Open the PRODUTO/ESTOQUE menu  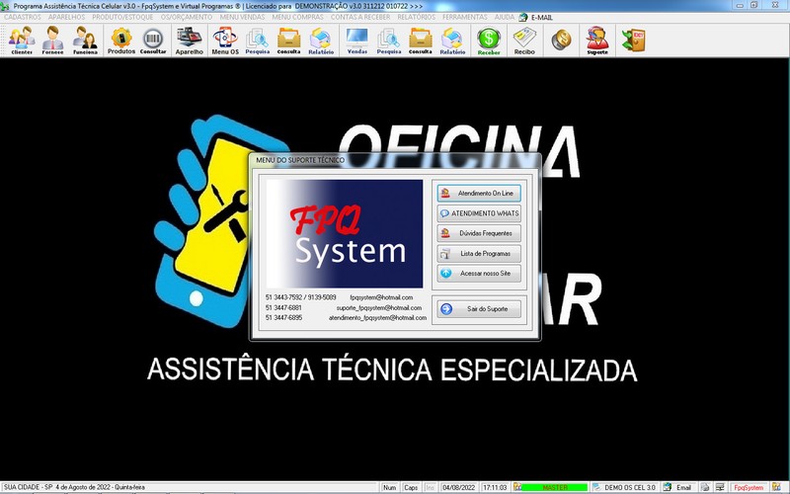pos(122,17)
